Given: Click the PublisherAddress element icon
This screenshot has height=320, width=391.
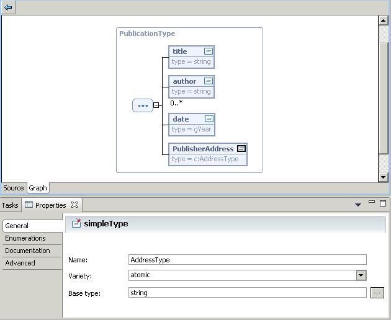Looking at the screenshot, I should click(241, 149).
